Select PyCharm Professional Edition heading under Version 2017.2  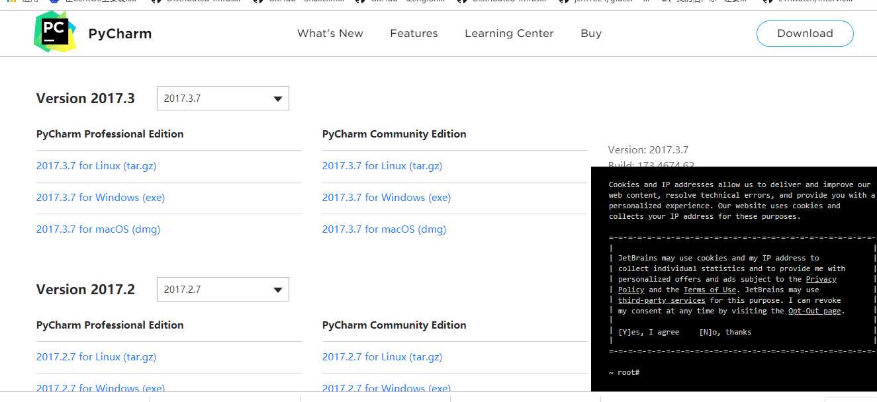click(x=110, y=325)
